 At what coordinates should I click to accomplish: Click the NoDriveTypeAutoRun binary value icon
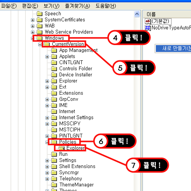pos(148,28)
